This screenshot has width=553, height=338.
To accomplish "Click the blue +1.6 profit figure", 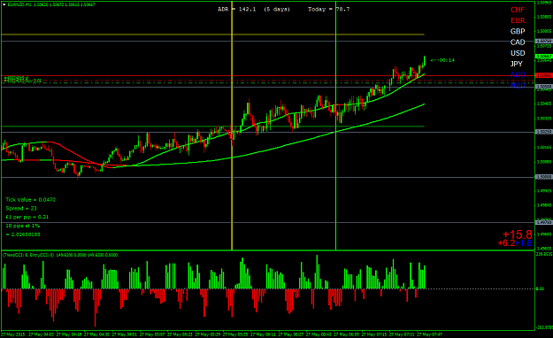I will [524, 243].
